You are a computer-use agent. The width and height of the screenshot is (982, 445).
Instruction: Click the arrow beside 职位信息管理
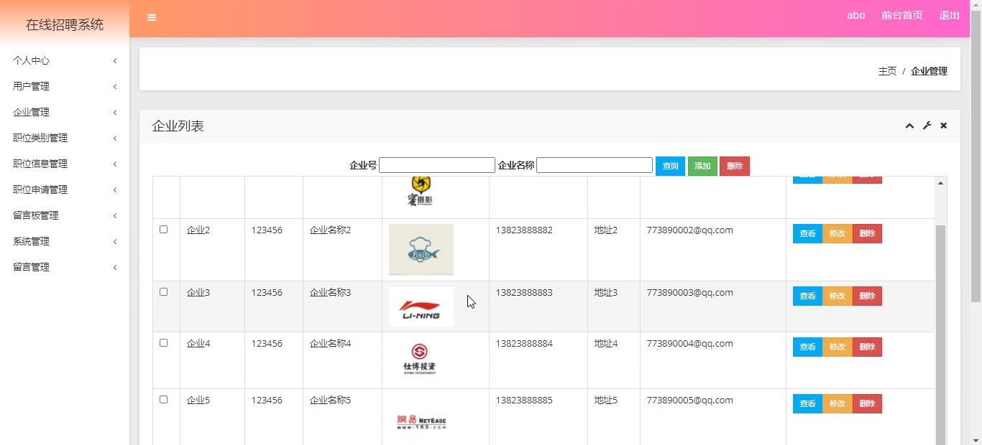[x=115, y=164]
